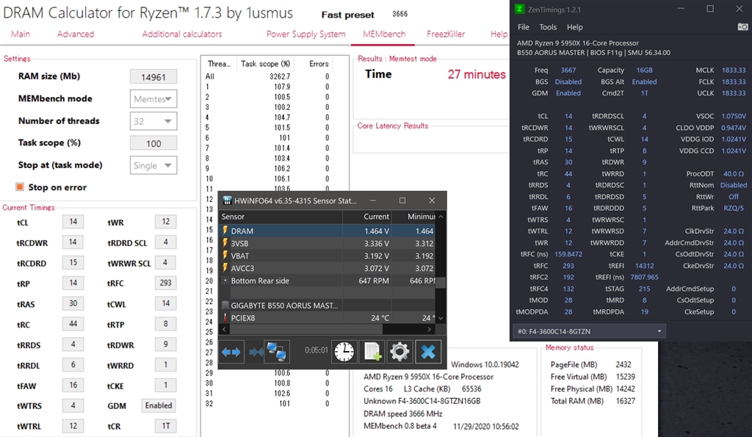The height and width of the screenshot is (437, 752).
Task: Click HWiNFO vertical scrollbar up arrow
Action: click(441, 217)
